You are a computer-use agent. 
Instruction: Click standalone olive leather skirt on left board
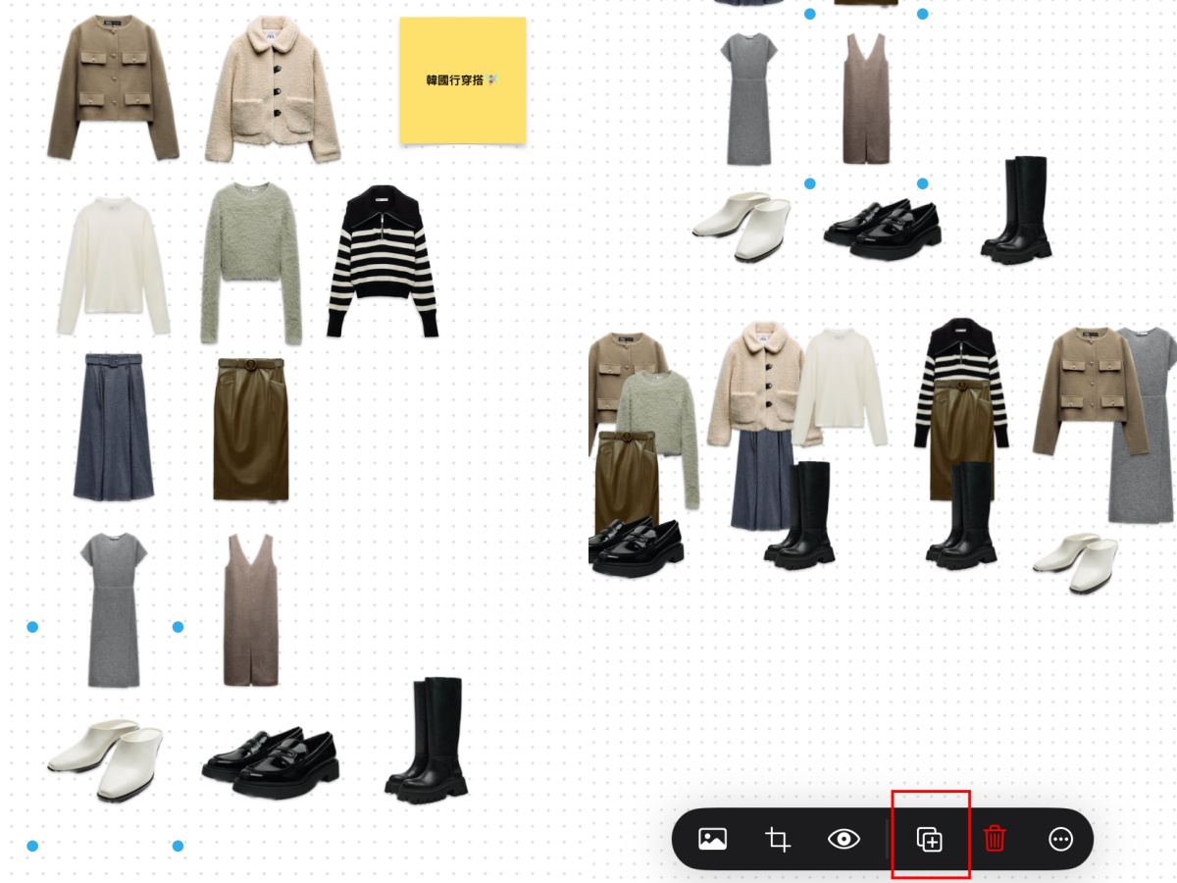(x=251, y=429)
